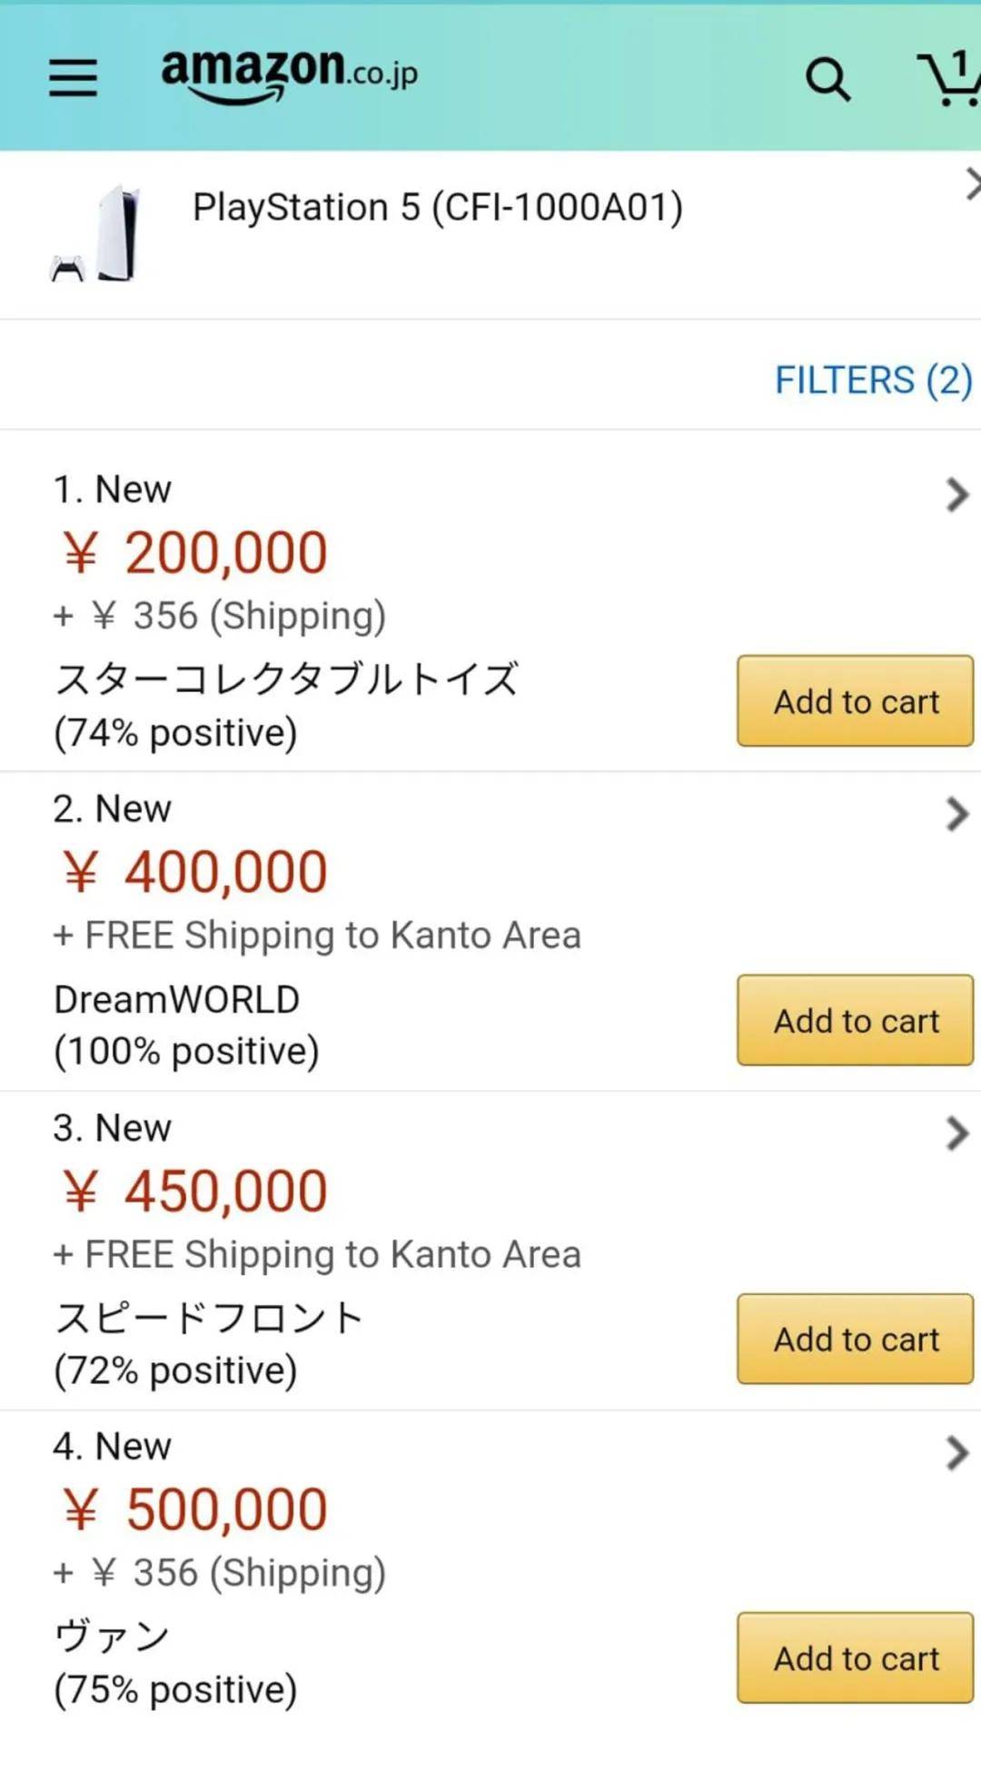The width and height of the screenshot is (981, 1771).
Task: Open the PlayStation 5 product thumbnail
Action: tap(96, 233)
